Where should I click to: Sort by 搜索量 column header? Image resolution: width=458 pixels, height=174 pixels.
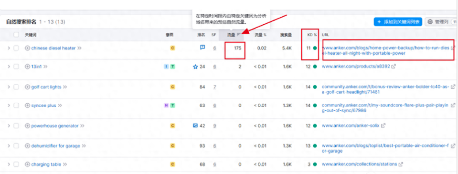click(x=286, y=35)
